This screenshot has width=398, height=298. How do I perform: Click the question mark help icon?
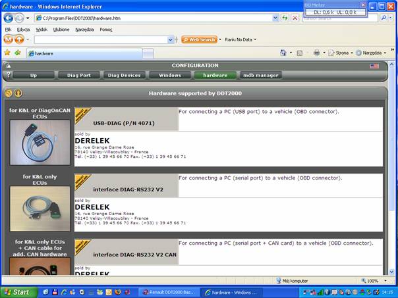[x=9, y=75]
